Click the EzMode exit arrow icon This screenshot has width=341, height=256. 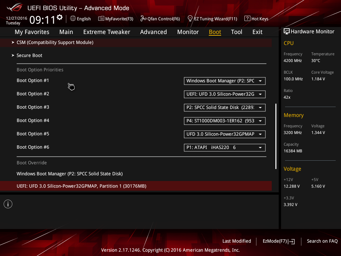click(291, 241)
